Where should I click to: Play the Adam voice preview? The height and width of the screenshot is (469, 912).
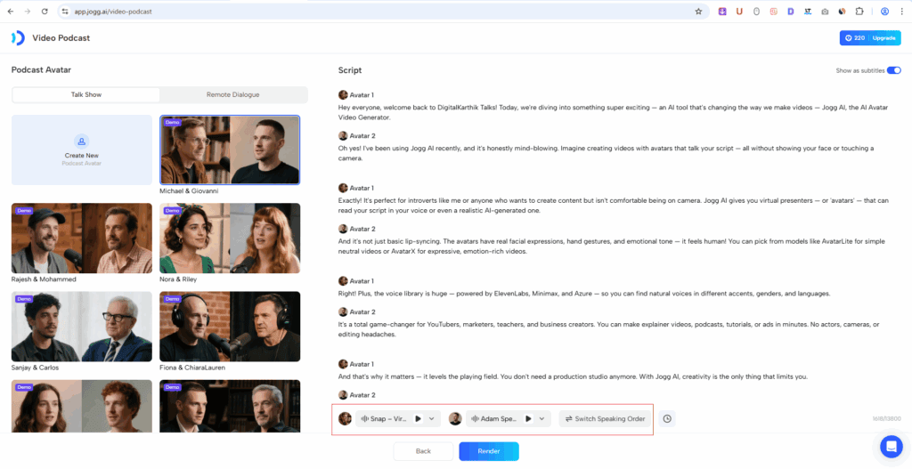528,418
